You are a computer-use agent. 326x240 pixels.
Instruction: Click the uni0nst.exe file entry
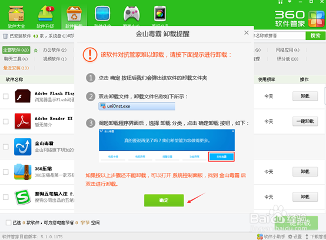point(137,106)
